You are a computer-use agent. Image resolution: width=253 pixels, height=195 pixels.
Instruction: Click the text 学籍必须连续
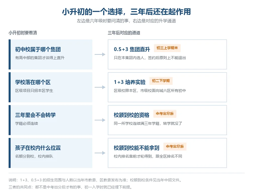(x=27, y=124)
